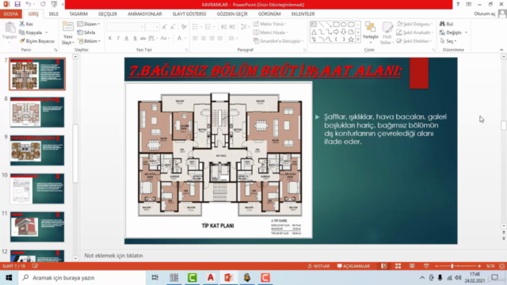Image resolution: width=507 pixels, height=285 pixels.
Task: Expand the Düzen layout dropdown
Action: pyautogui.click(x=89, y=24)
